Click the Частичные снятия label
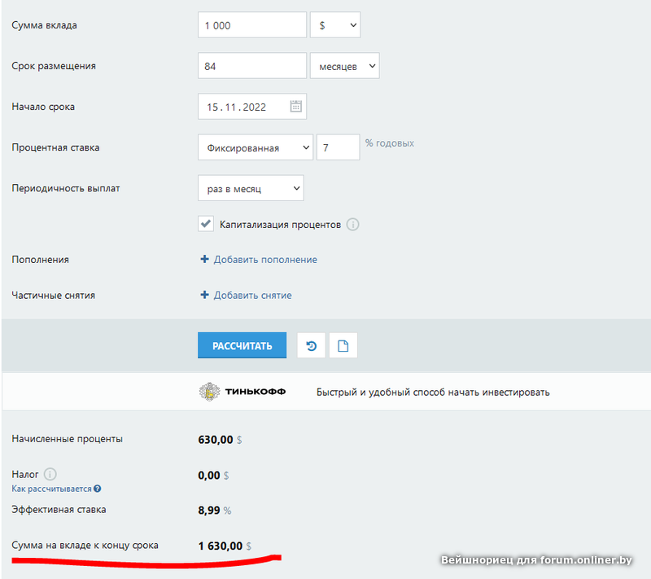This screenshot has width=651, height=579. coord(53,296)
